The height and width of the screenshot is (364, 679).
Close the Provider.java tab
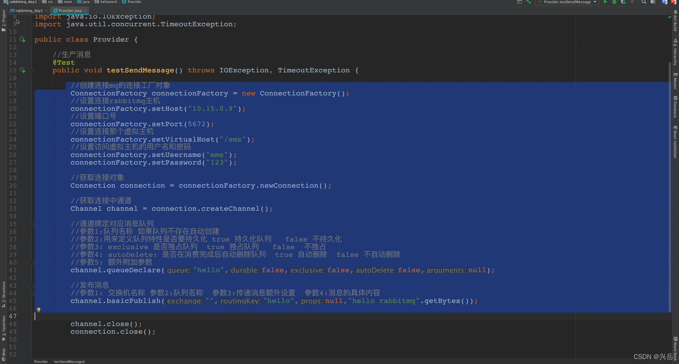tap(86, 11)
